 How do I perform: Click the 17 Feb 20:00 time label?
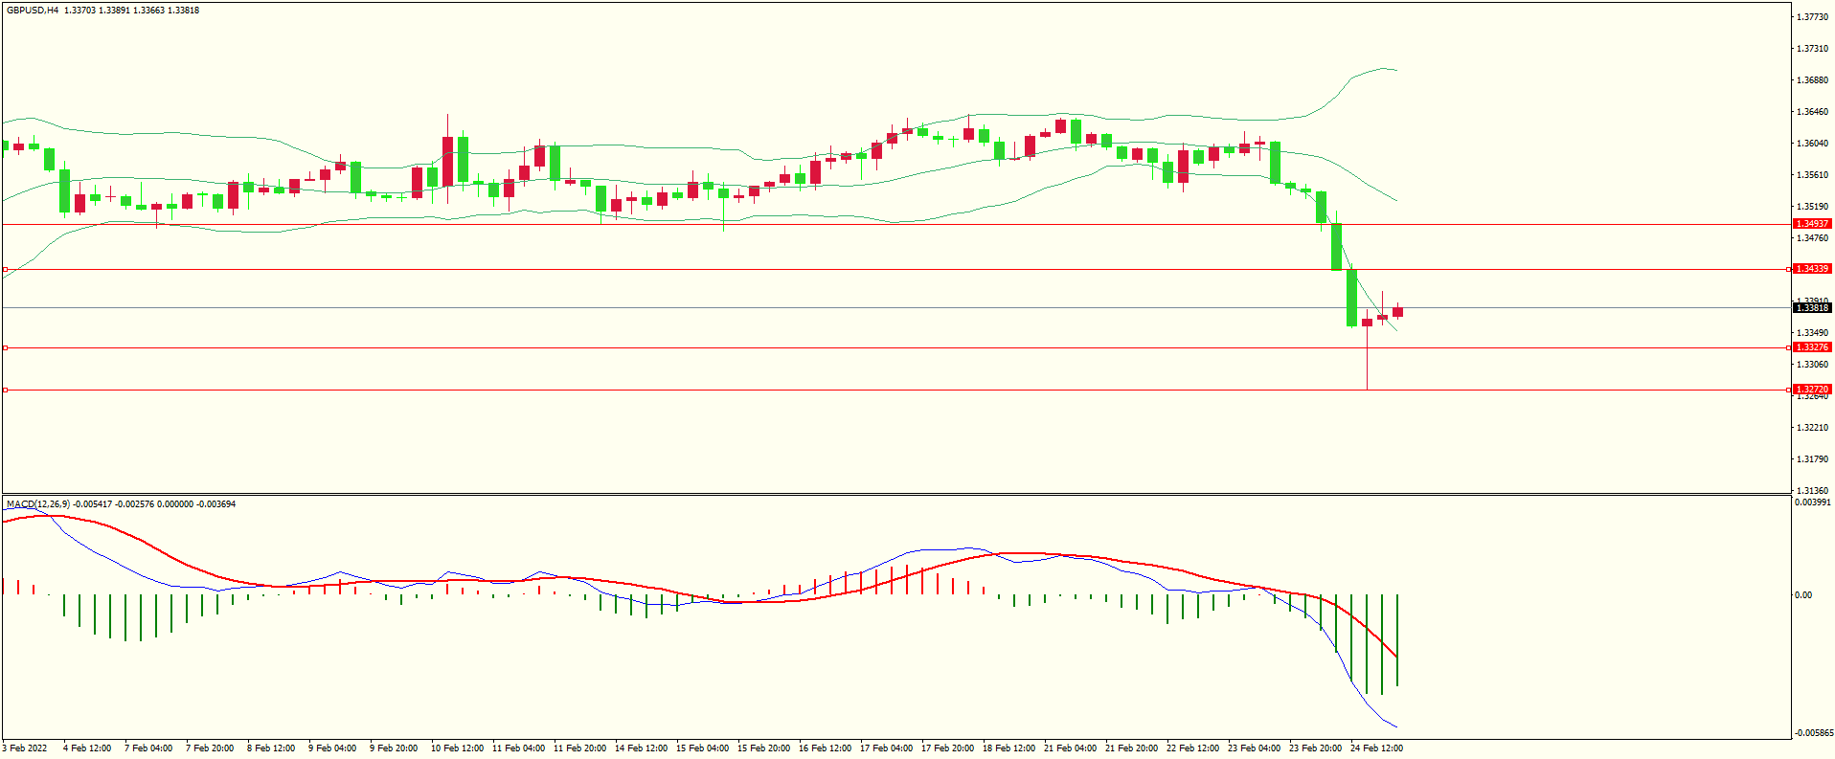(x=948, y=748)
